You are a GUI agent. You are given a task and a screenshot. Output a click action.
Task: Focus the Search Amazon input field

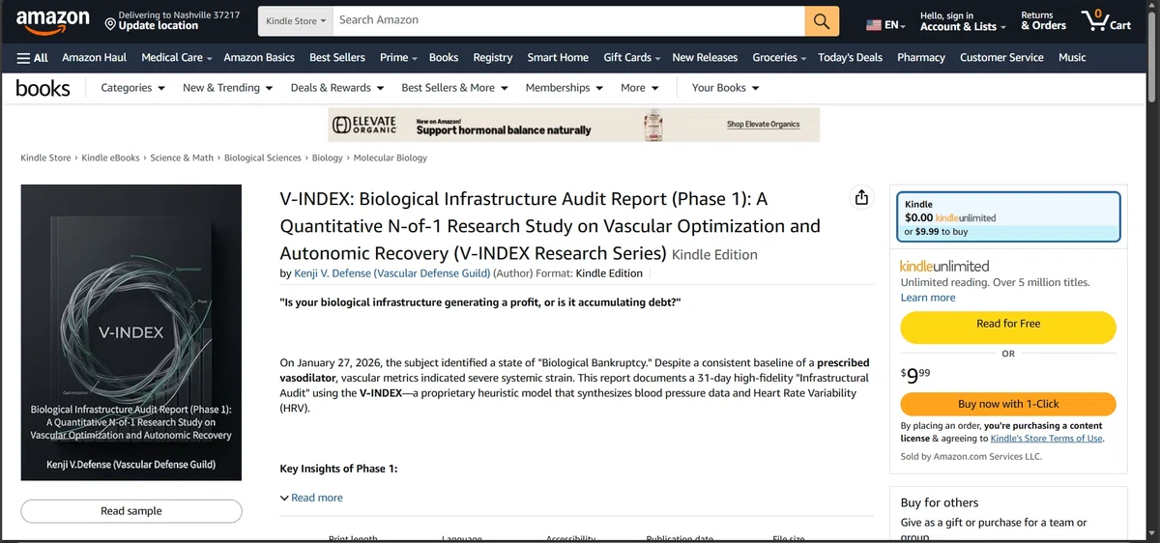[x=568, y=20]
